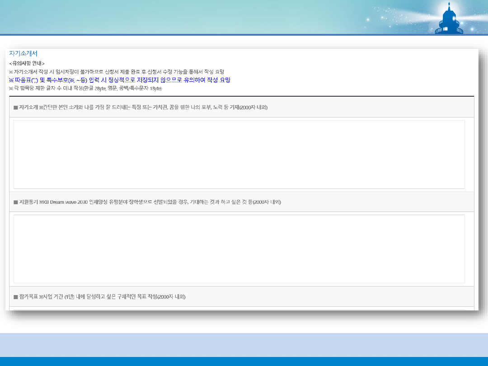Screen dimensions: 488x366
Task: Focus the 지원동기 text box
Action: coord(239,249)
